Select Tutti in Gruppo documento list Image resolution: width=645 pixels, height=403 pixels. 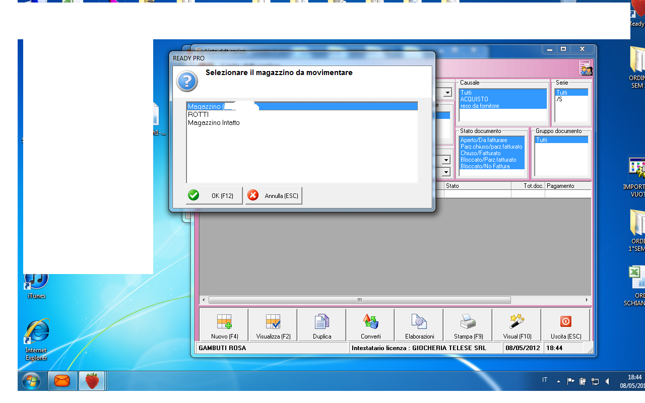pos(561,140)
